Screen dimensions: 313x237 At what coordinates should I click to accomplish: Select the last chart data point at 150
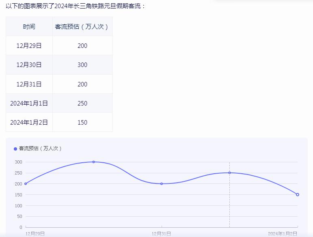(298, 195)
